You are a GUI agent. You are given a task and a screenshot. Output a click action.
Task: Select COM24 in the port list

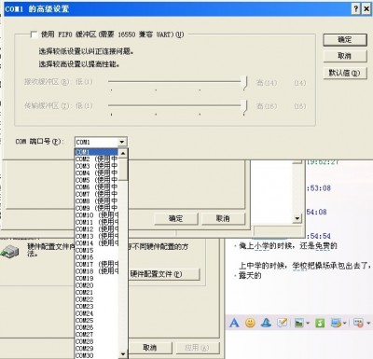[x=97, y=313]
